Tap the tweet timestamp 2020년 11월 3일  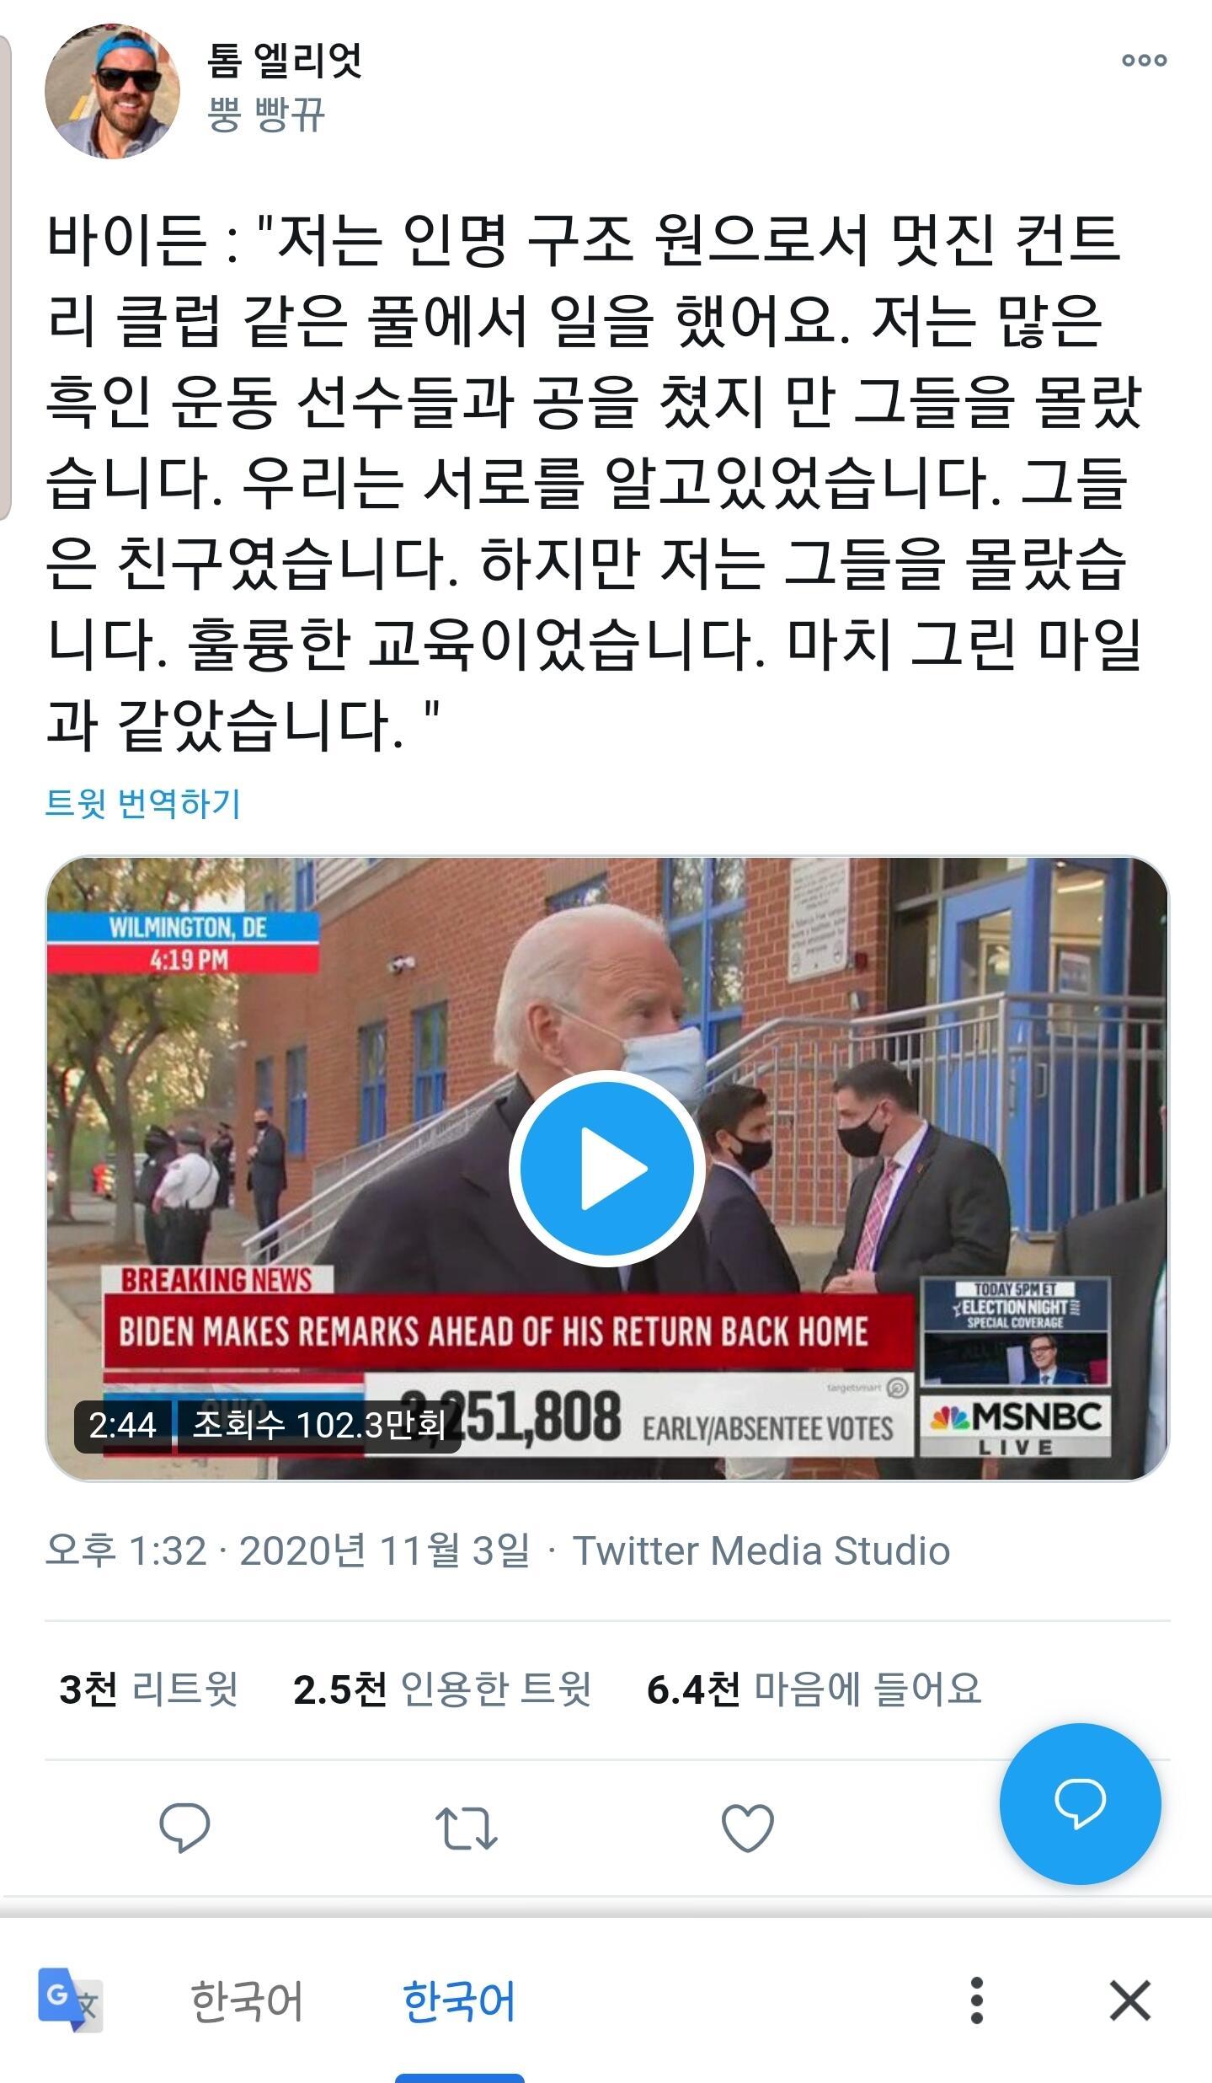385,1551
